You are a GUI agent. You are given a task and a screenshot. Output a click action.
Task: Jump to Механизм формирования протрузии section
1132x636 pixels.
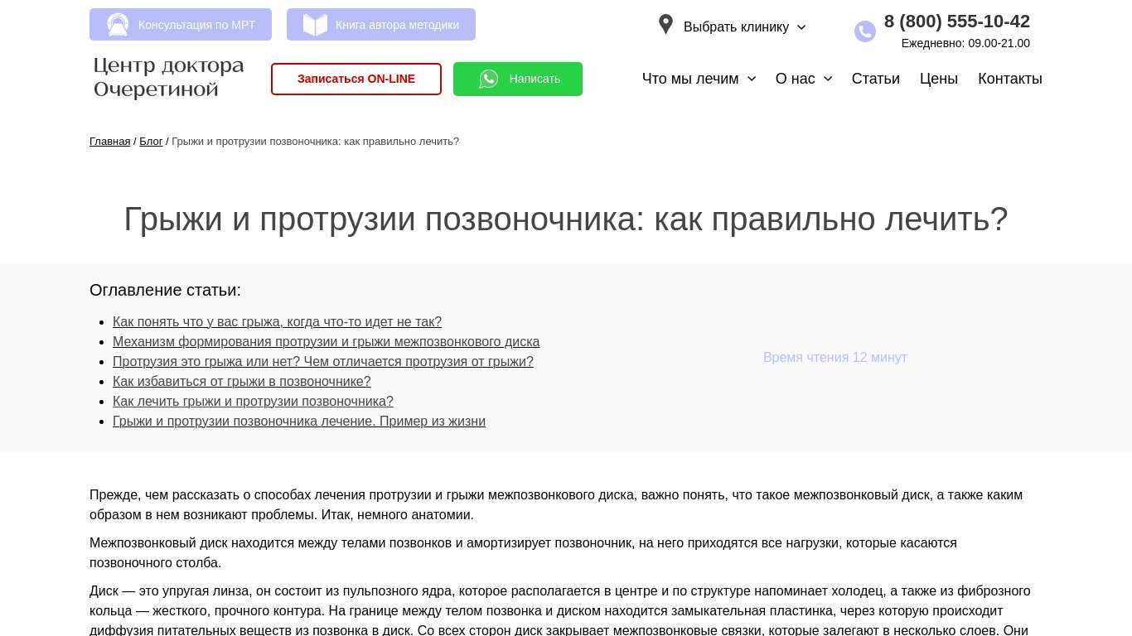(326, 342)
